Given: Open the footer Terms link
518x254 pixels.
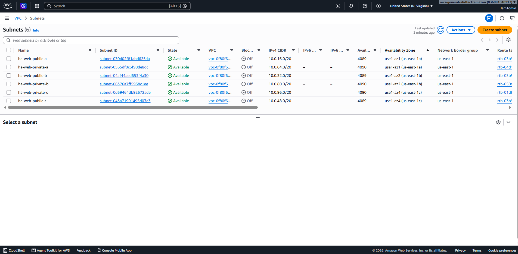Looking at the screenshot, I should 477,250.
